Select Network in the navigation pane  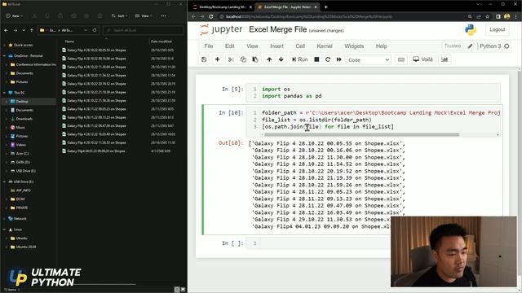tap(20, 219)
